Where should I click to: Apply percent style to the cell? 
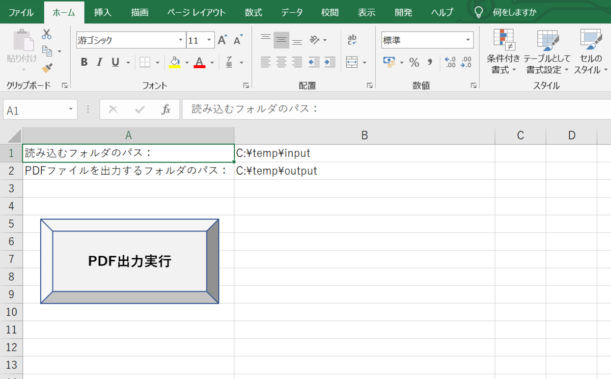[414, 62]
